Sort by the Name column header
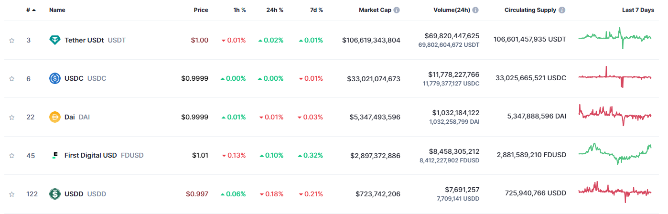Screen dimensions: 668x214 57,10
